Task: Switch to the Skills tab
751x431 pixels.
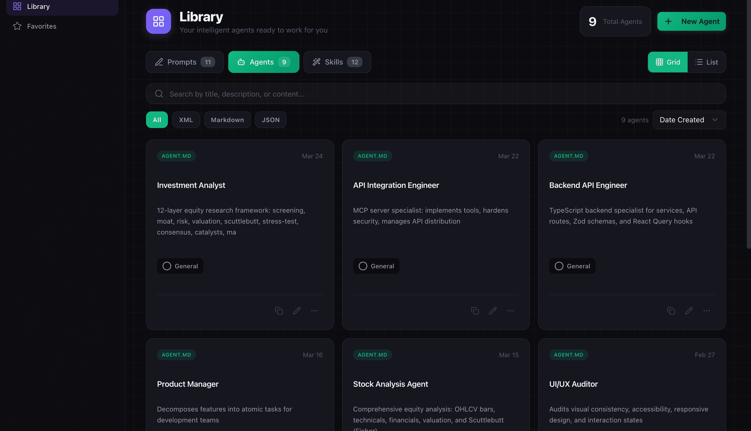Action: click(337, 62)
